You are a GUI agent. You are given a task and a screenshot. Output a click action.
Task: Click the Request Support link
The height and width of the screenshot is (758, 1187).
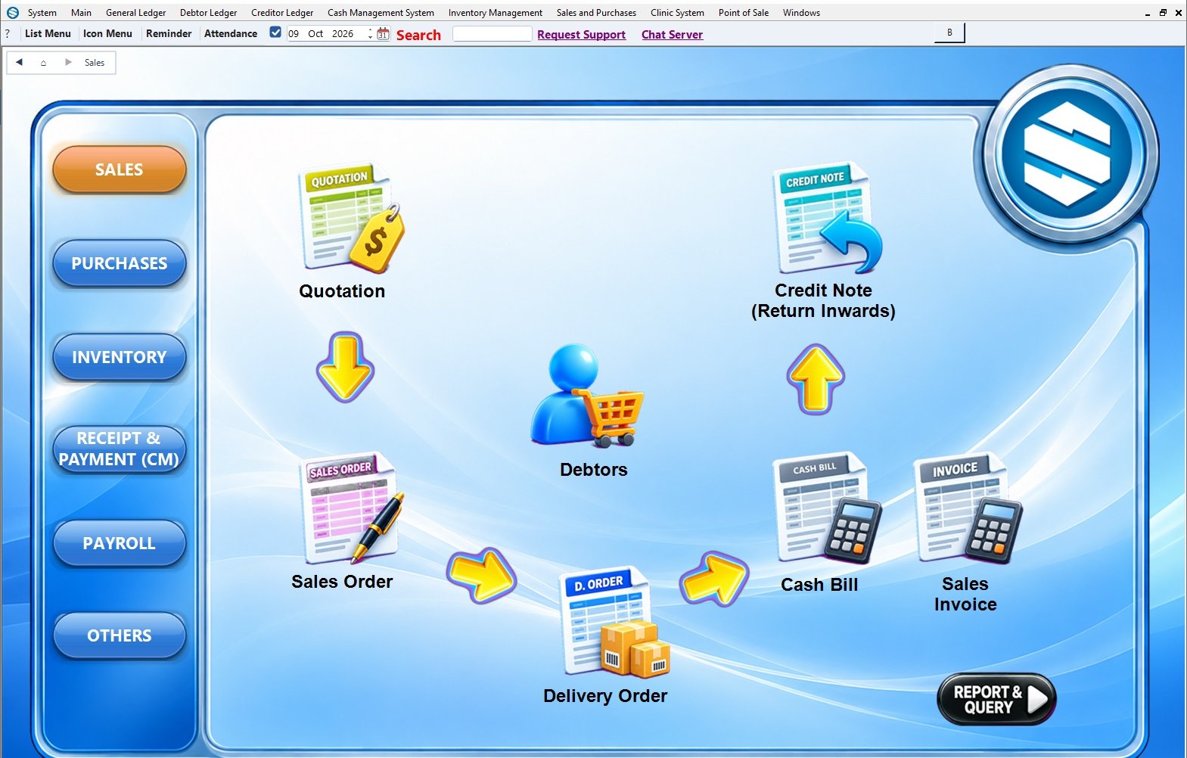[581, 35]
